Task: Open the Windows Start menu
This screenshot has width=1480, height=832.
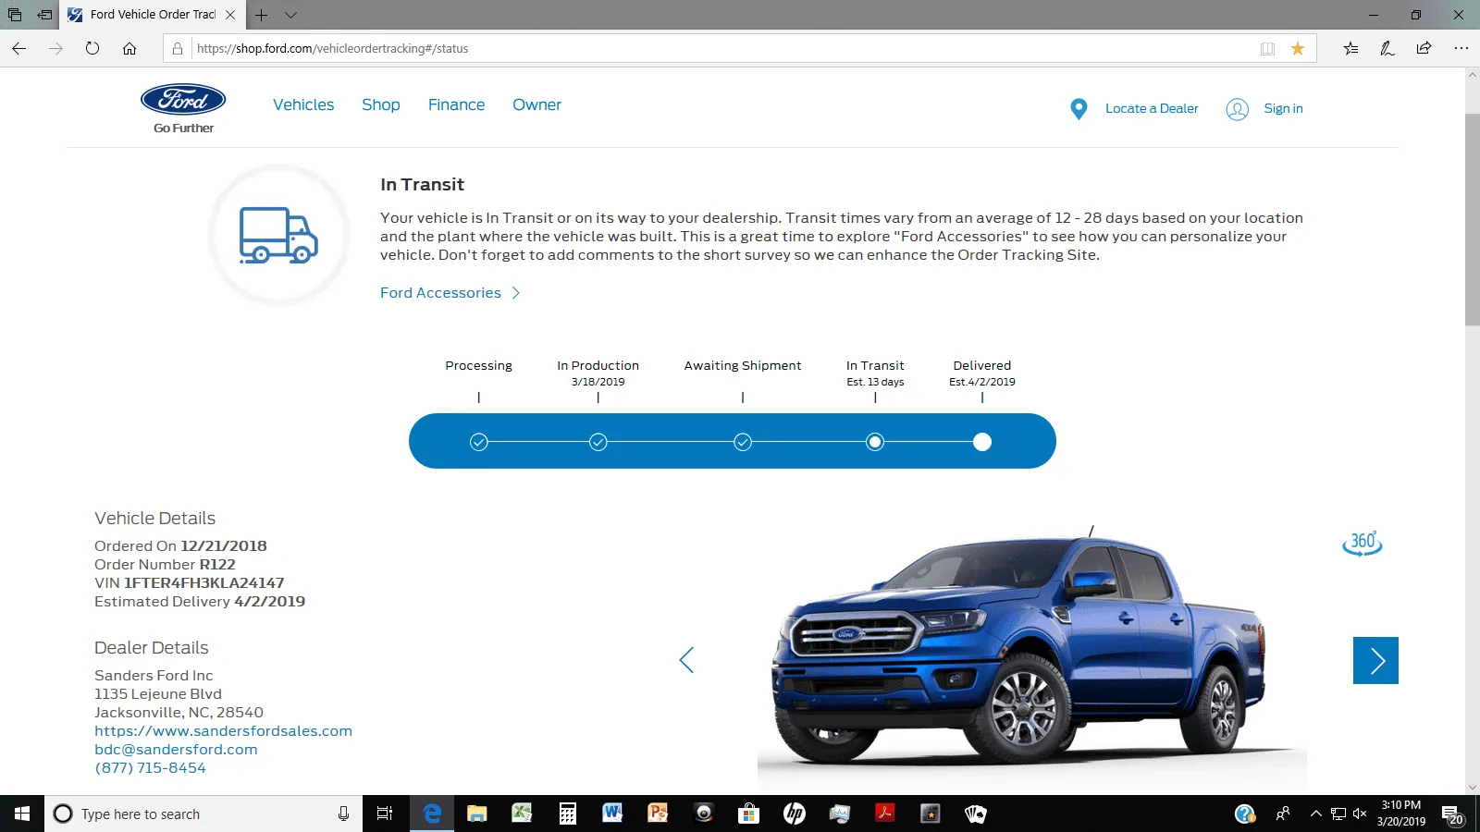Action: [22, 814]
